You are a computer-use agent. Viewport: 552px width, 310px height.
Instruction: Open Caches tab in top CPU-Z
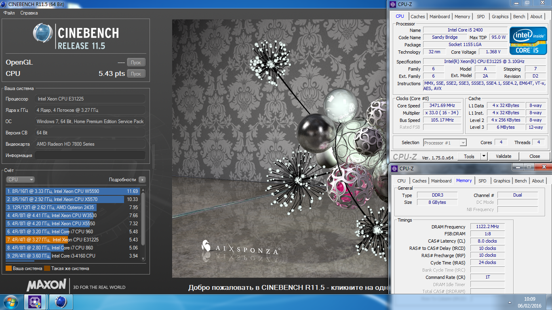coord(417,17)
